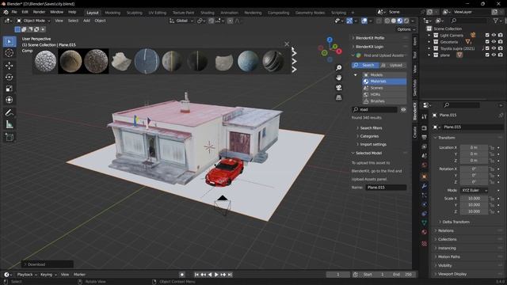Open the Material properties tab icon
Screen dimensions: 507x285
point(425,232)
